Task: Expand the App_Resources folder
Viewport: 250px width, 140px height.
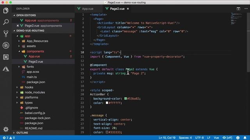Action: (x=19, y=41)
